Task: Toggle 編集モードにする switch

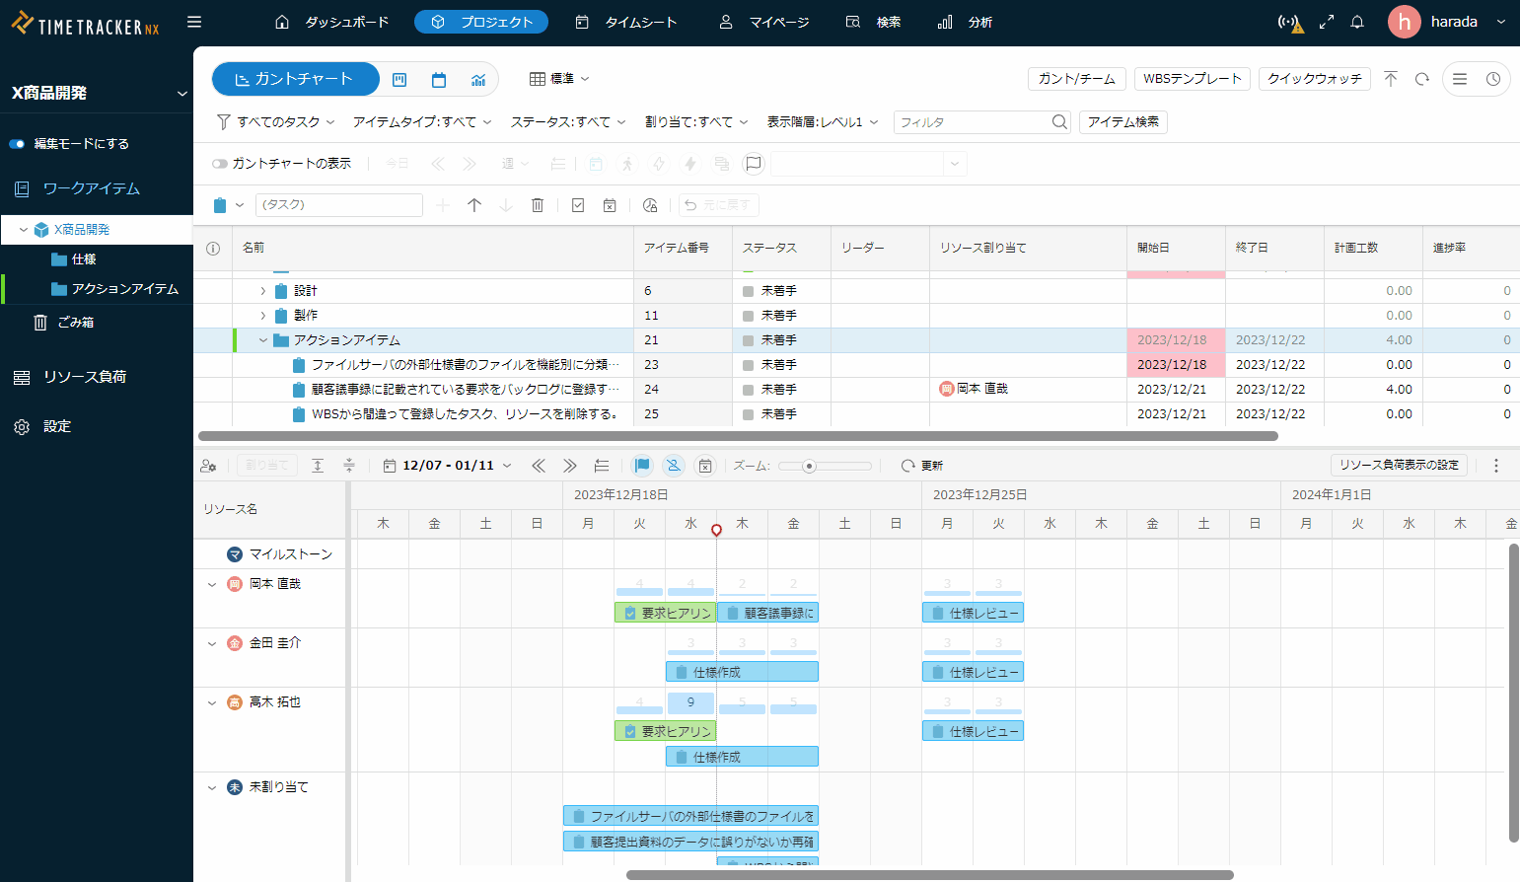Action: [17, 144]
